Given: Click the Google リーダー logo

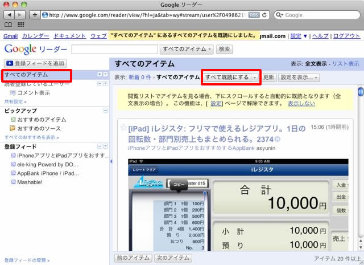Looking at the screenshot, I should click(36, 49).
